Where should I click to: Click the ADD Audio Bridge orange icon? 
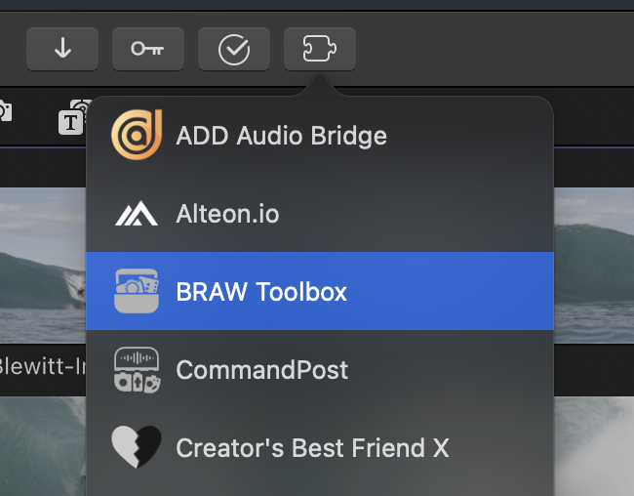click(x=137, y=135)
